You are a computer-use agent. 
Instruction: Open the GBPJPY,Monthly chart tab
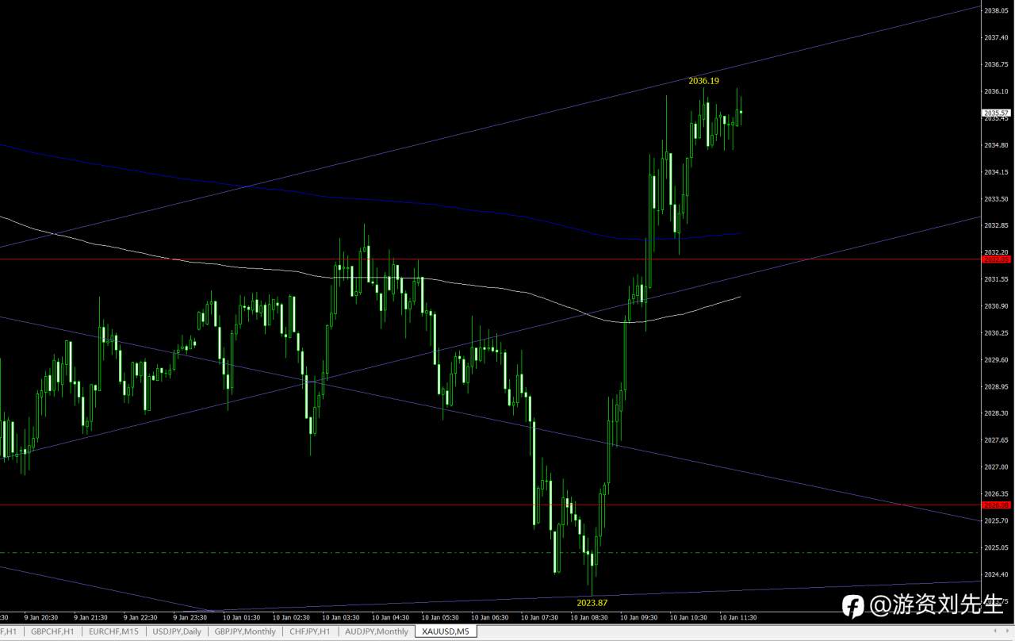[x=245, y=631]
